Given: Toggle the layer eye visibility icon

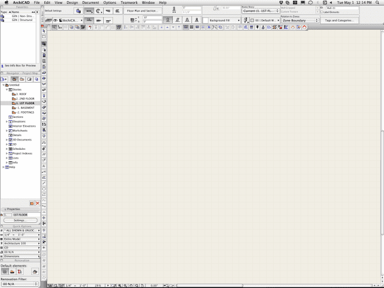Looking at the screenshot, I should pyautogui.click(x=55, y=20).
